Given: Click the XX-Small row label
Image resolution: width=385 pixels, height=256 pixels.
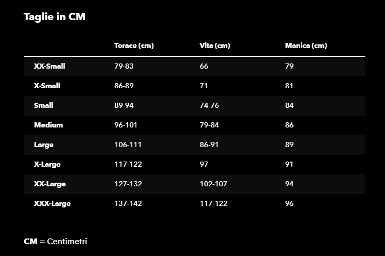Looking at the screenshot, I should pos(50,66).
